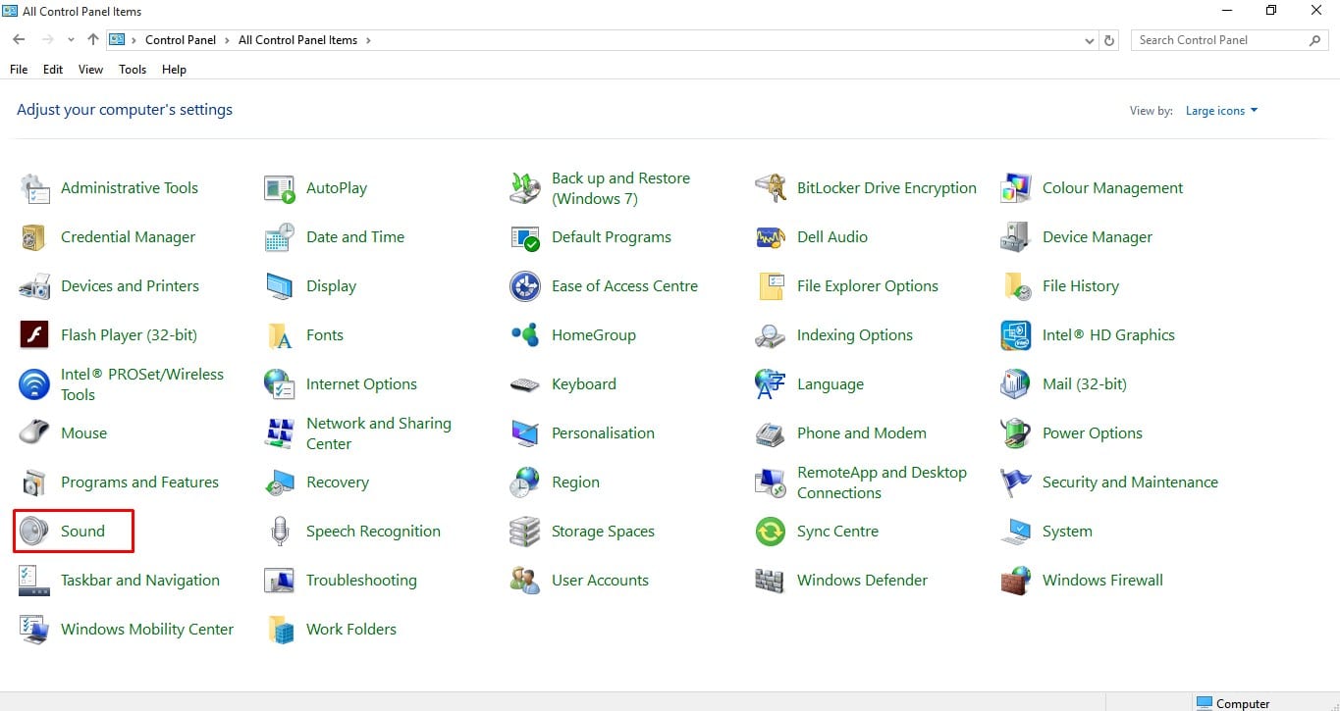1340x711 pixels.
Task: Open the recent locations dropdown arrow
Action: [x=71, y=40]
